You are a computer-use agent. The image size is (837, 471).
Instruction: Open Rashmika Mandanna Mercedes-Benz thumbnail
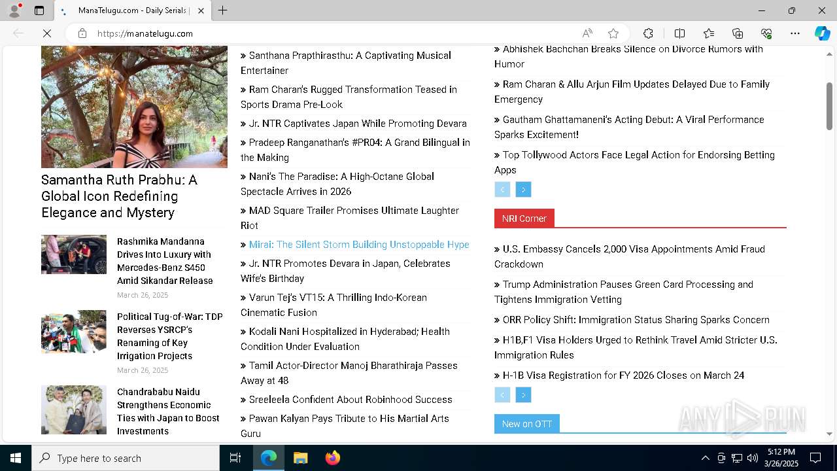click(74, 254)
